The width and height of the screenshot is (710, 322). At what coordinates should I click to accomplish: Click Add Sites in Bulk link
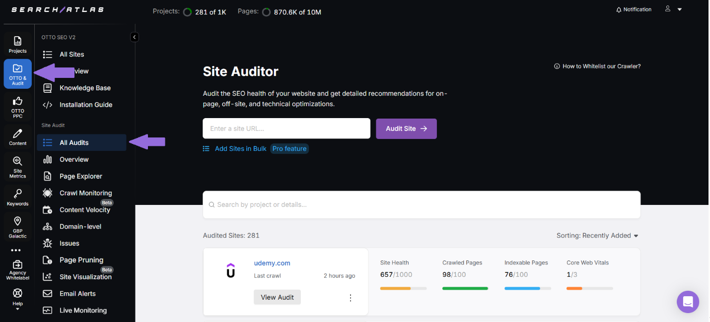point(240,149)
